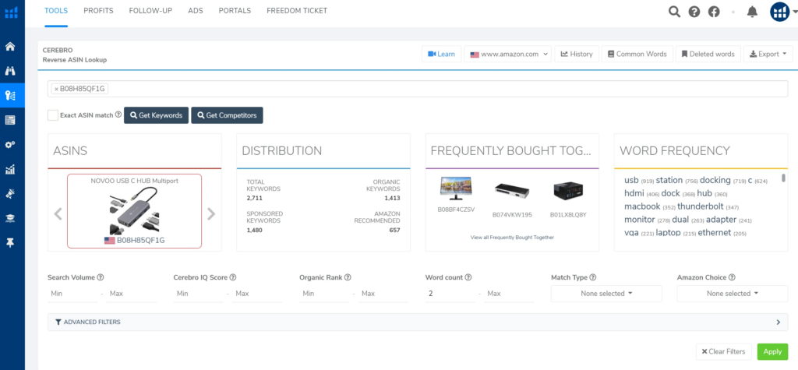Click View all Frequently Bought Together link

coord(512,237)
